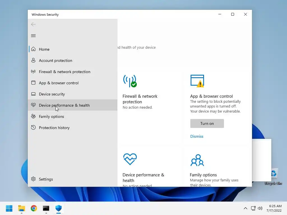This screenshot has width=287, height=215.
Task: Navigate to Device security
Action: (73, 94)
